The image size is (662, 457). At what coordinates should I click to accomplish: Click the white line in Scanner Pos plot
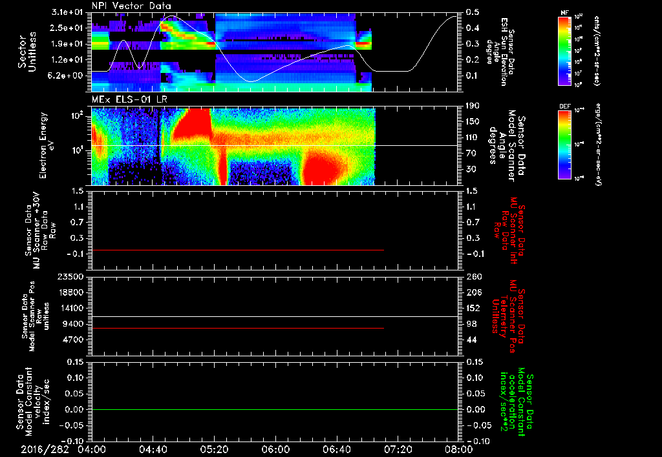275,317
